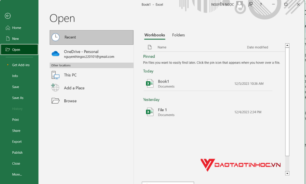Open the Export page
Screen dimensions: 306x184
tap(19, 142)
